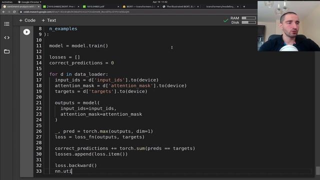This screenshot has width=320, height=180.
Task: Switch to the 1810.04805.pdf tab
Action: (x=95, y=6)
